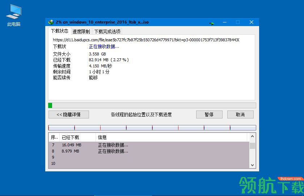Click the remaining time 1 小时 1 分
Viewport: 304px width, 196px height.
click(99, 72)
